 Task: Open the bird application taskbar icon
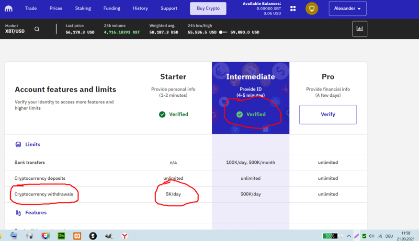click(x=109, y=236)
